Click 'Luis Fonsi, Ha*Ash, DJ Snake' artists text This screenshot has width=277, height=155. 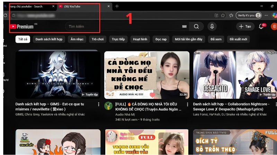point(230,114)
